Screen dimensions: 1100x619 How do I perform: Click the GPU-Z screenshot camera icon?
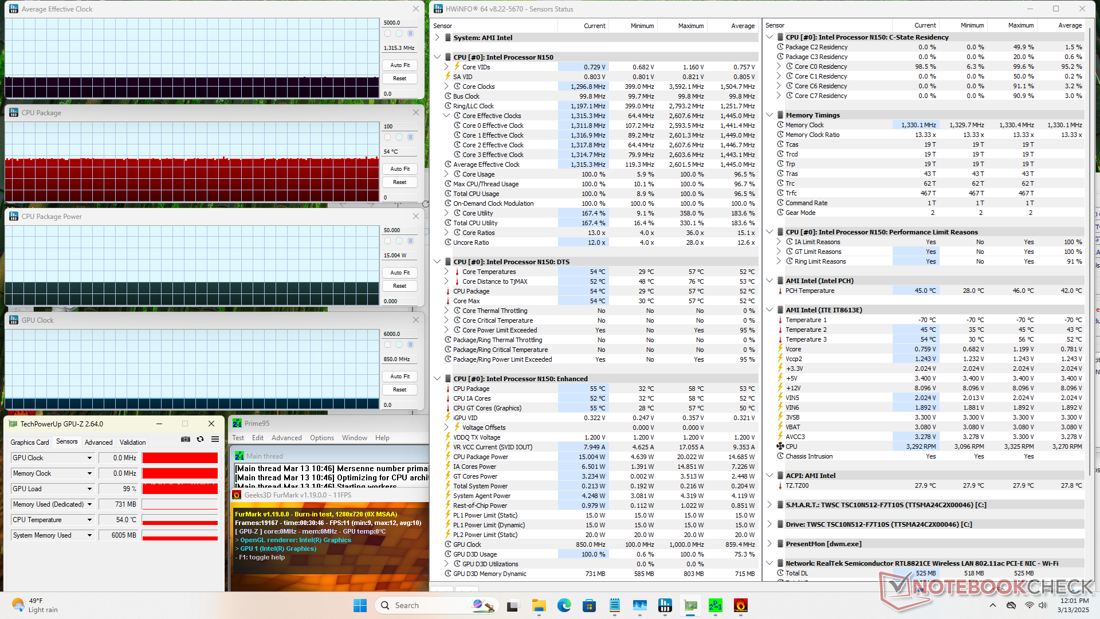[x=186, y=439]
